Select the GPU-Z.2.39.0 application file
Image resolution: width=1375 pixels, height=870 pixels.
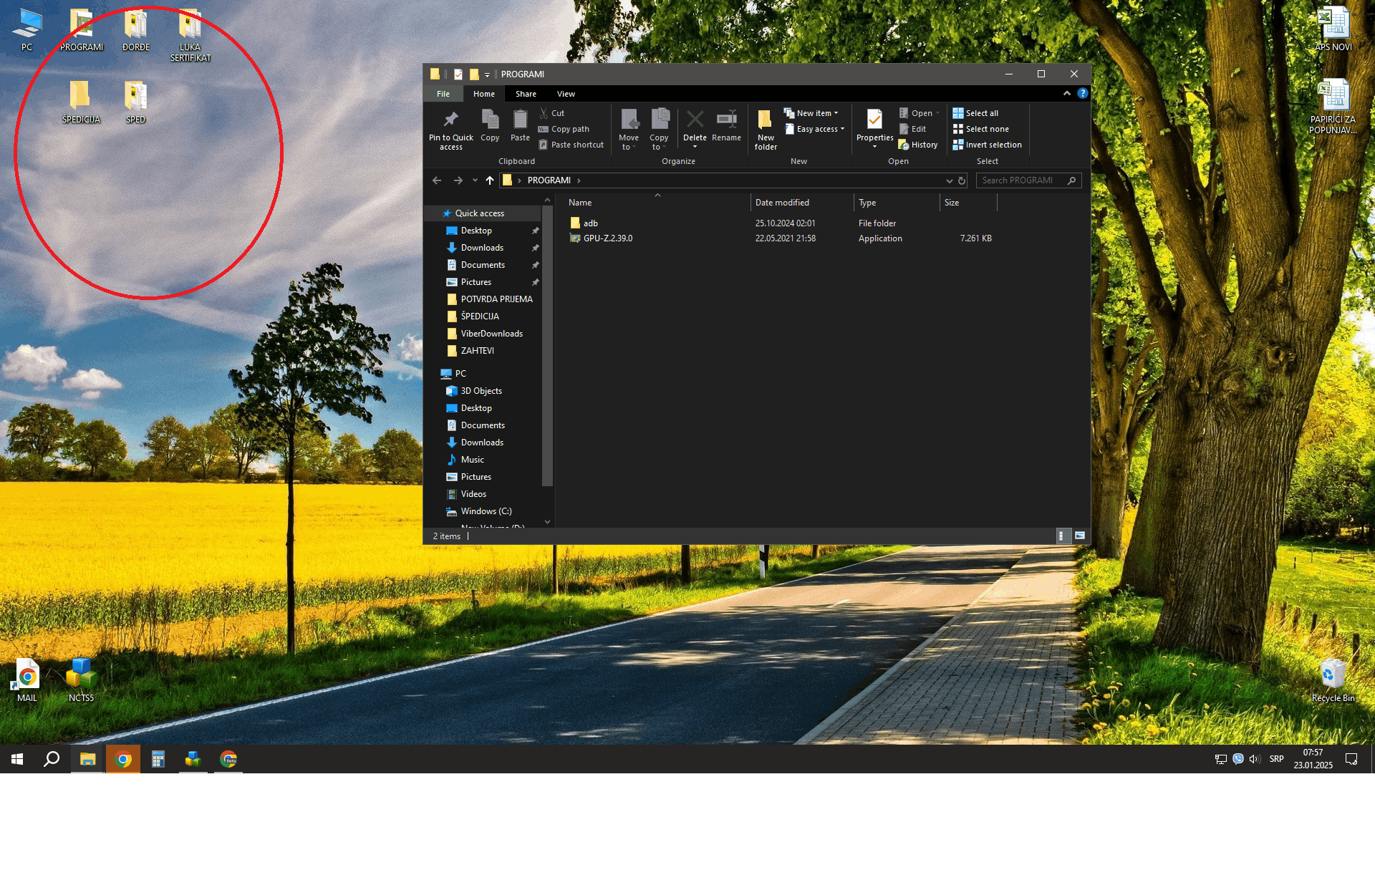tap(781, 238)
